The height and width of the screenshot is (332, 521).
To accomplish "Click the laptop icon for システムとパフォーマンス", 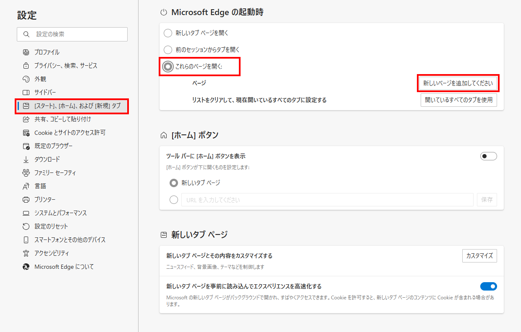I will [26, 213].
